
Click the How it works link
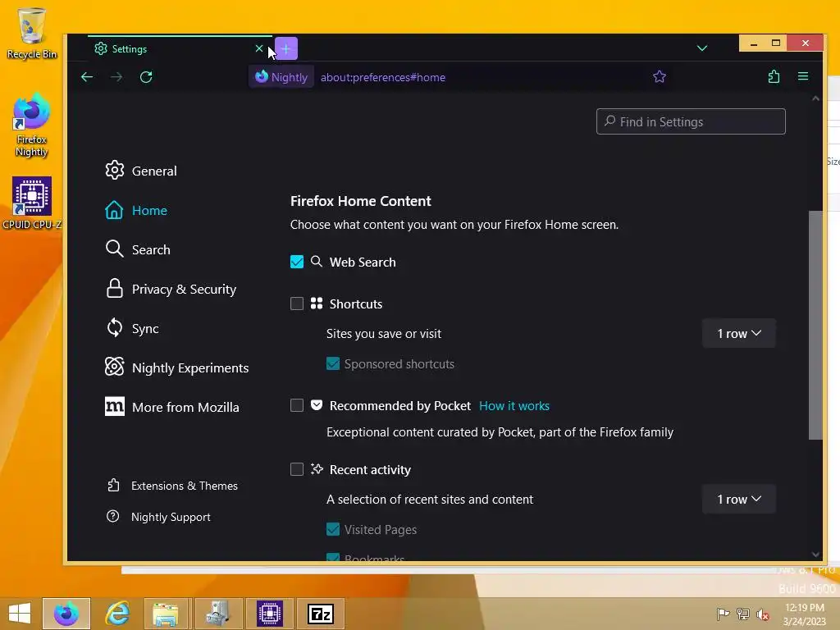[514, 406]
